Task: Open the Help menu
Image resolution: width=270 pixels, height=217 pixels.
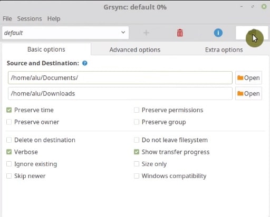Action: 54,18
